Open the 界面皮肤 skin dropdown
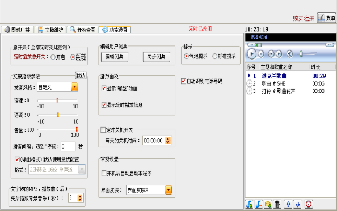This screenshot has width=337, height=211. tap(168, 190)
